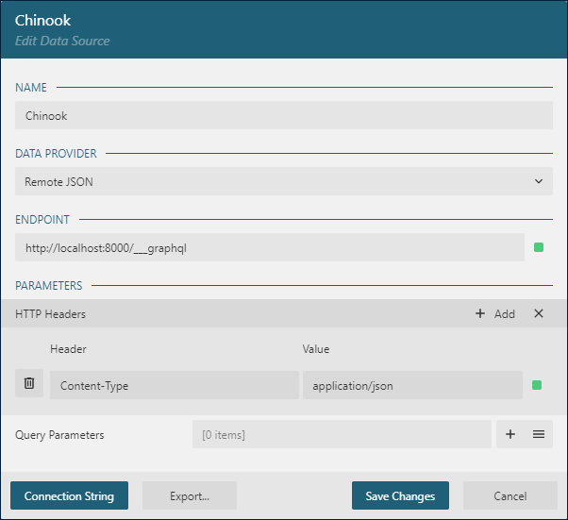Open the Query Parameters hamburger menu icon

tap(539, 434)
